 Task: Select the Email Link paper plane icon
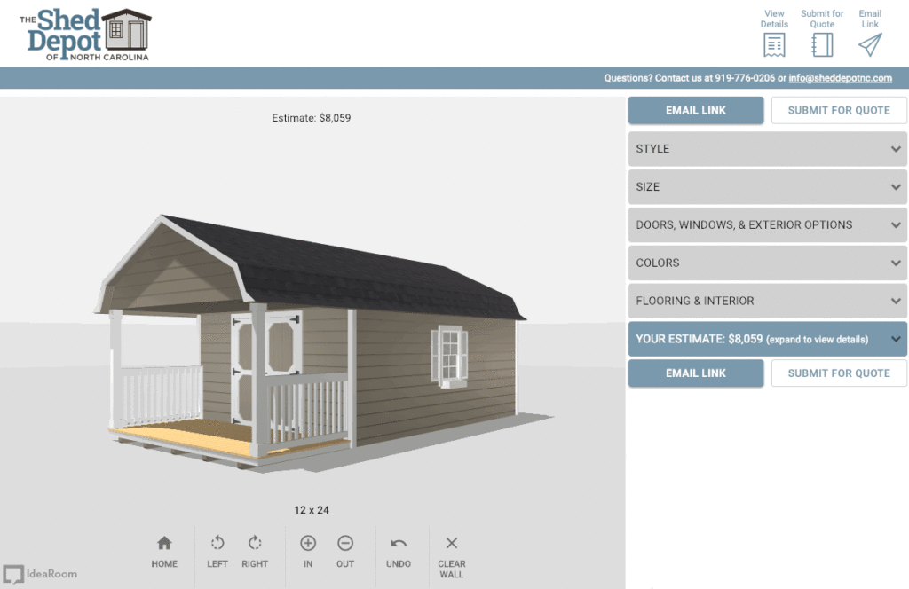(869, 43)
